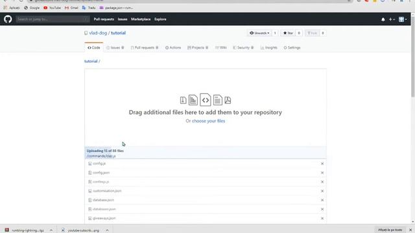415x233 pixels.
Task: Click the forks count beside Fork
Action: pos(323,33)
